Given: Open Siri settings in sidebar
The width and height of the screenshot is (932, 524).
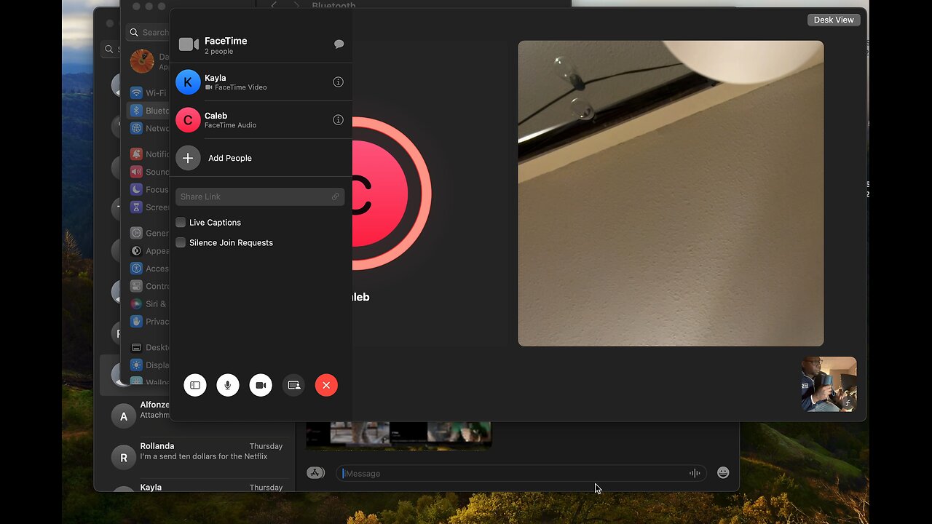Looking at the screenshot, I should 149,303.
